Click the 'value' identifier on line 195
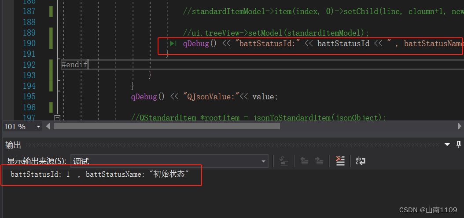Viewport: 464px width, 218px height. point(264,97)
